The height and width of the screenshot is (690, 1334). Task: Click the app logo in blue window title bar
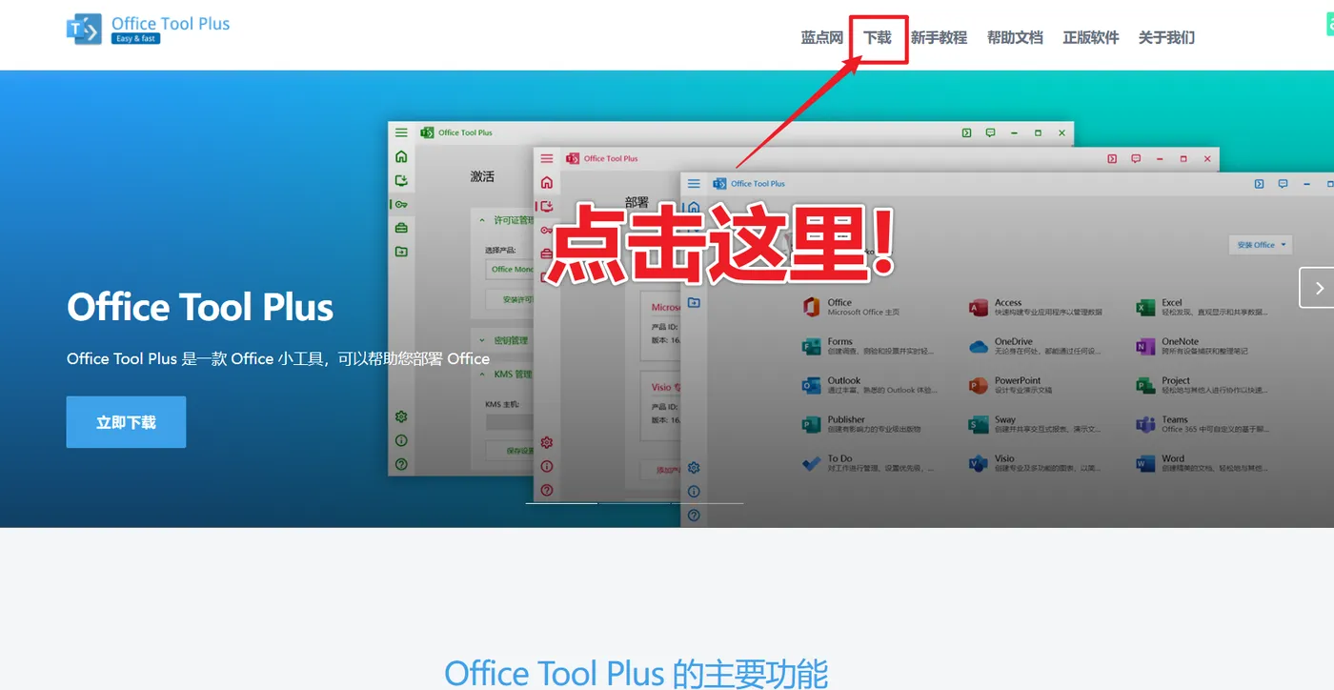pos(719,184)
